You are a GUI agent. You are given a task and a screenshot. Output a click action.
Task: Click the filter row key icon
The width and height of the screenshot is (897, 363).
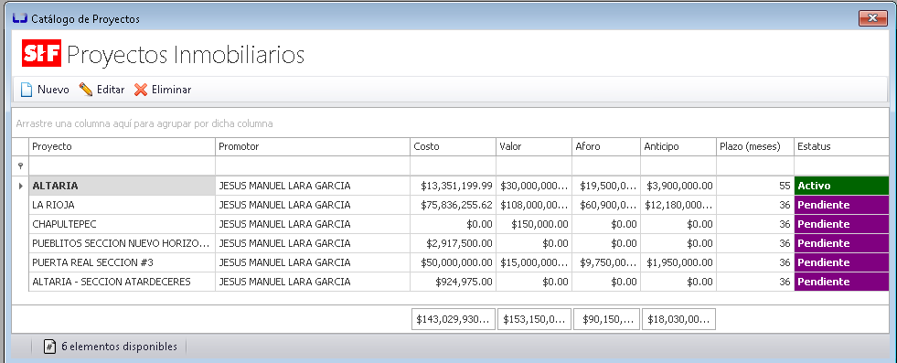[x=21, y=165]
